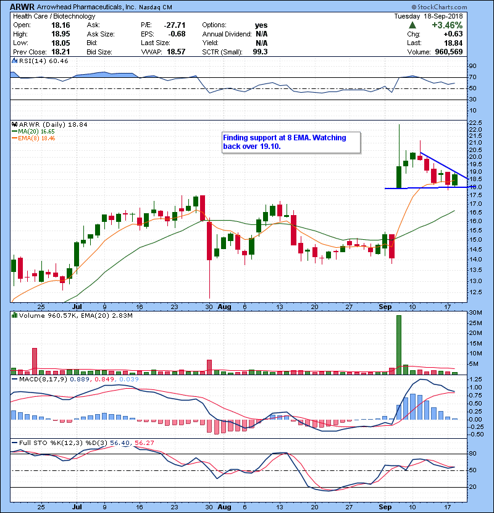The image size is (494, 513).
Task: Click the MACD(8,17,9) legend line marker
Action: point(14,379)
